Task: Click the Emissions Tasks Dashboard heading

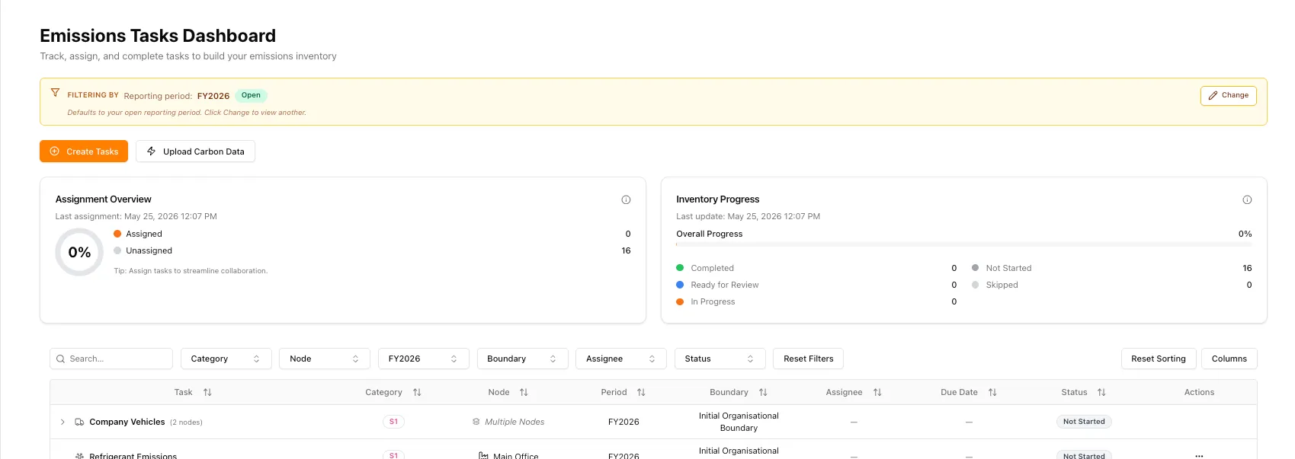Action: [x=158, y=36]
